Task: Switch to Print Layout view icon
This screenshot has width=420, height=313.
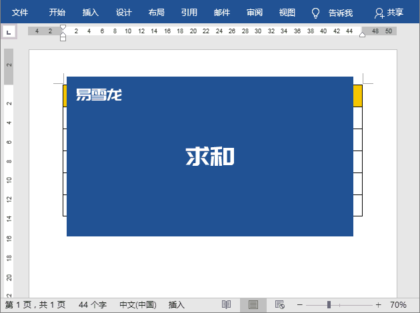Action: 253,305
